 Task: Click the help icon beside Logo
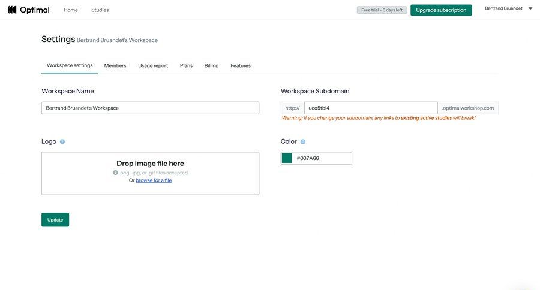point(62,142)
